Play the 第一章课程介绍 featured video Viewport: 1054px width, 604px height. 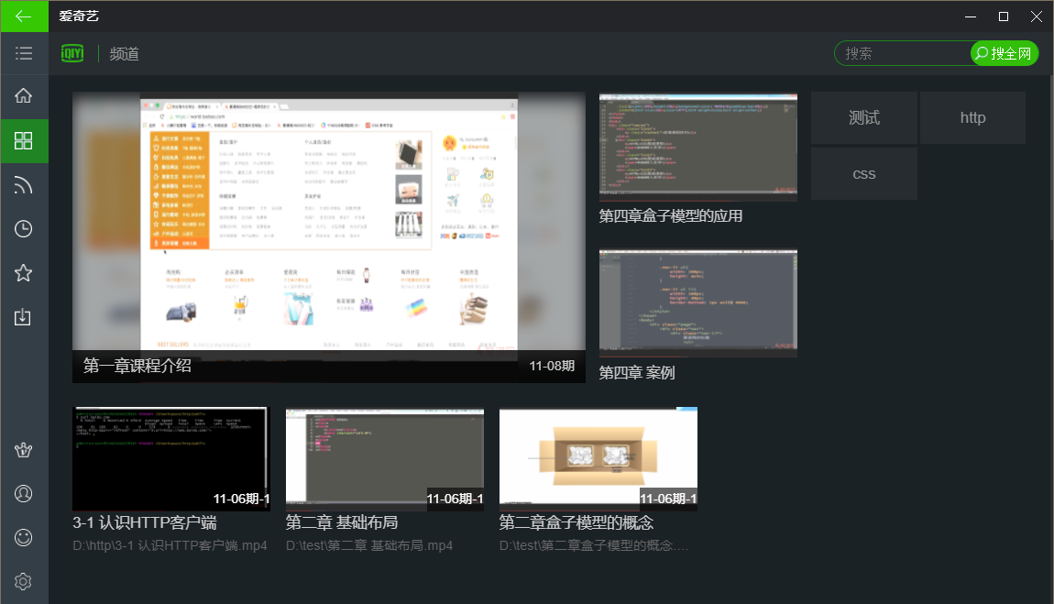(329, 237)
